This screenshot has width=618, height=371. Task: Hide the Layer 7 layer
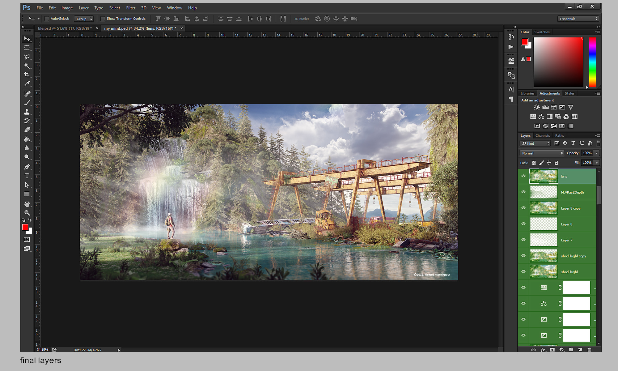(x=523, y=240)
